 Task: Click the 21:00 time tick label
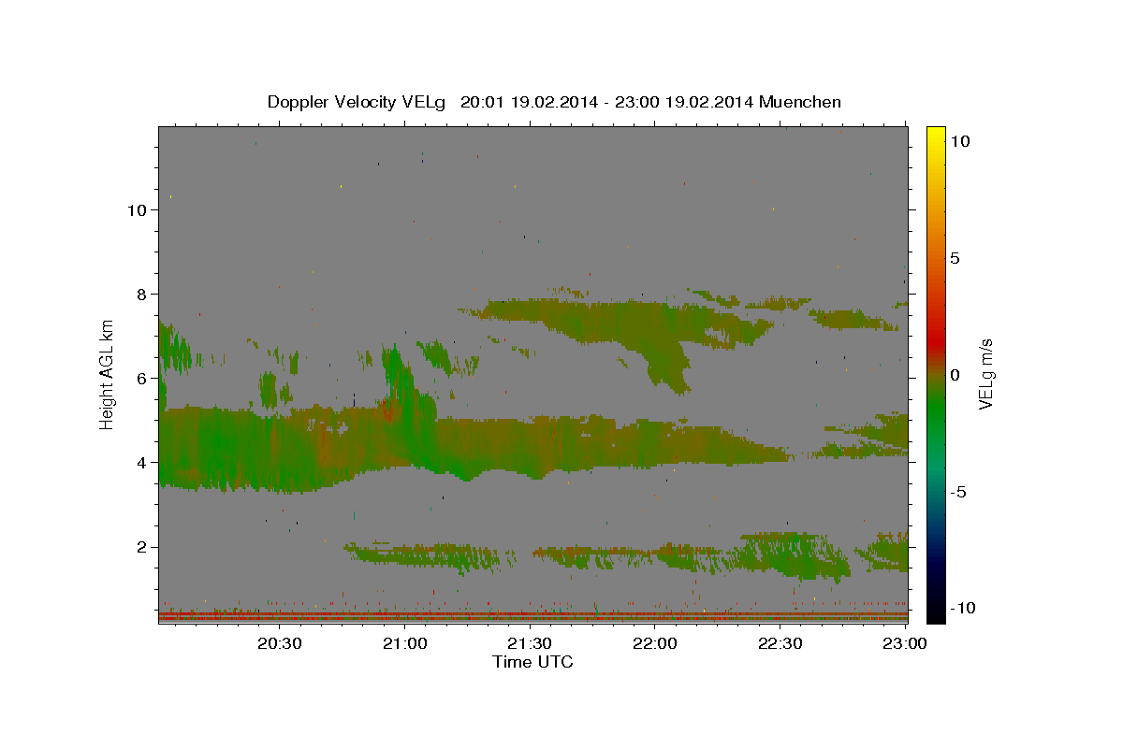[404, 643]
